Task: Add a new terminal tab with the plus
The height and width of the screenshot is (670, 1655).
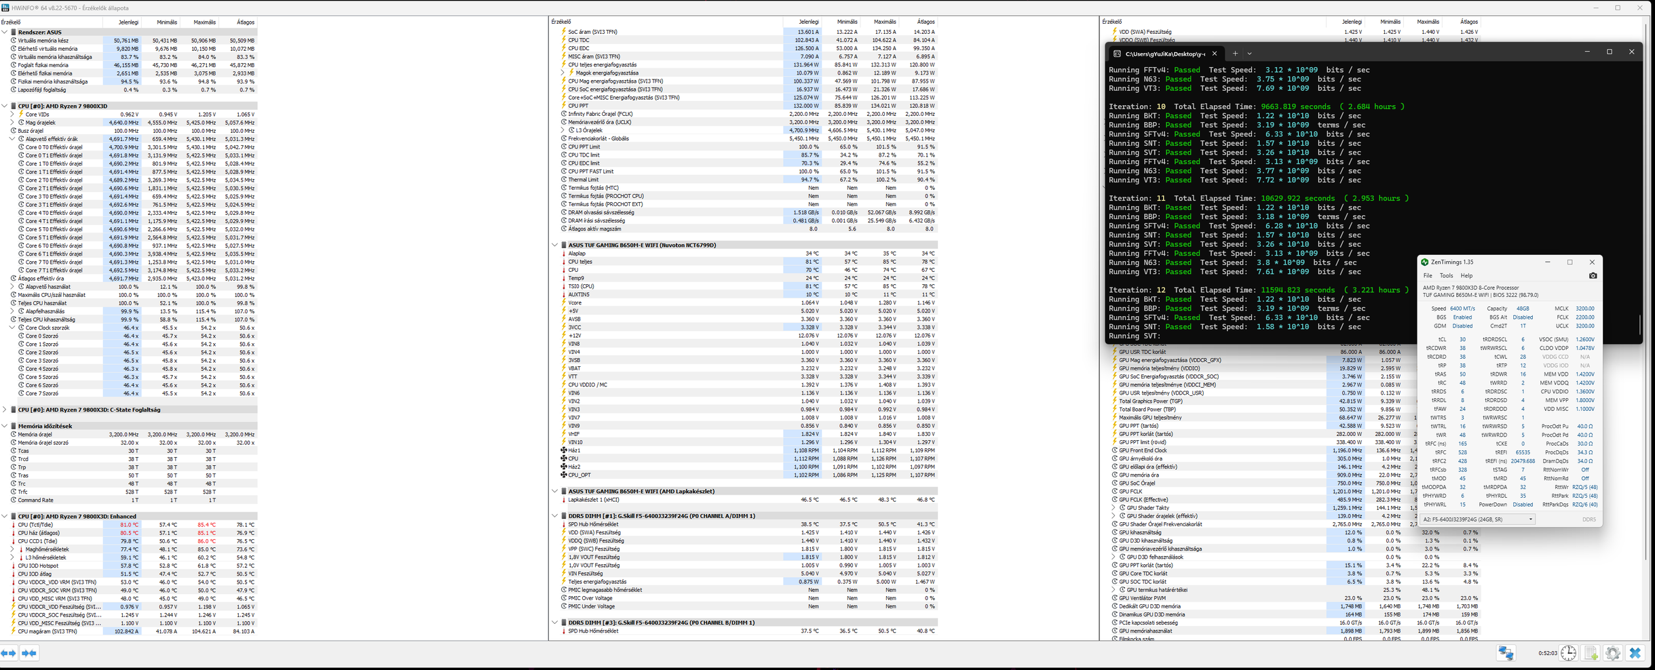Action: click(x=1235, y=54)
